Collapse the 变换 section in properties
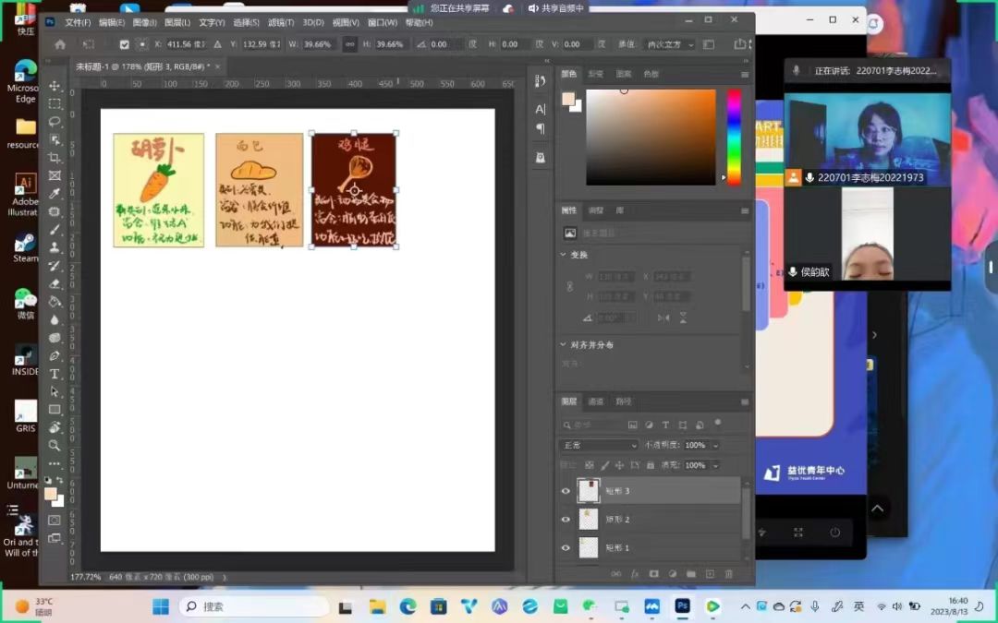The height and width of the screenshot is (623, 998). (565, 255)
